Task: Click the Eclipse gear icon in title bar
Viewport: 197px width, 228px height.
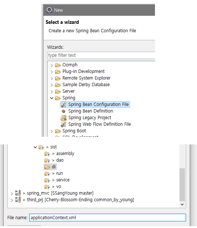Action: [x=49, y=10]
